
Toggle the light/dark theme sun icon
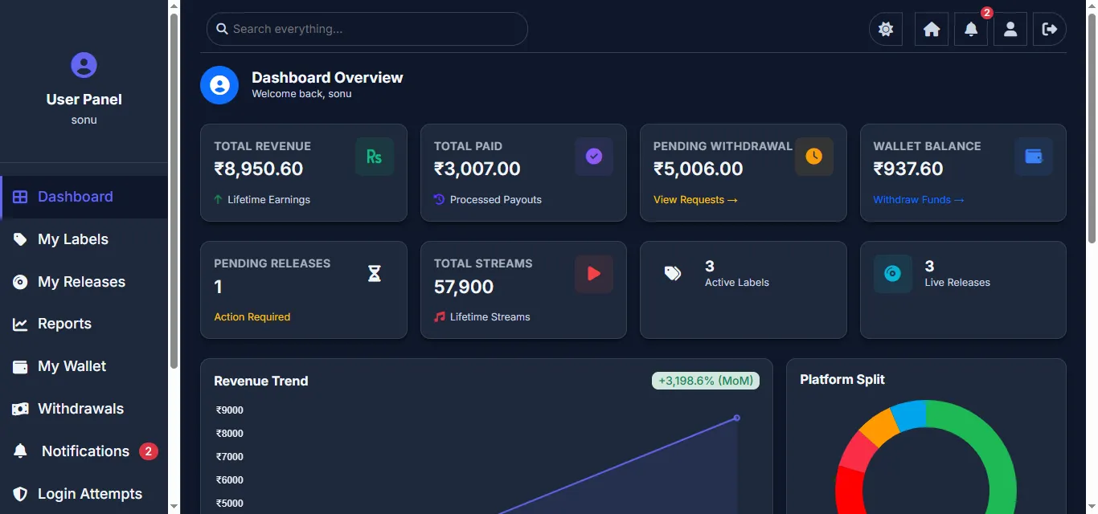pyautogui.click(x=886, y=29)
